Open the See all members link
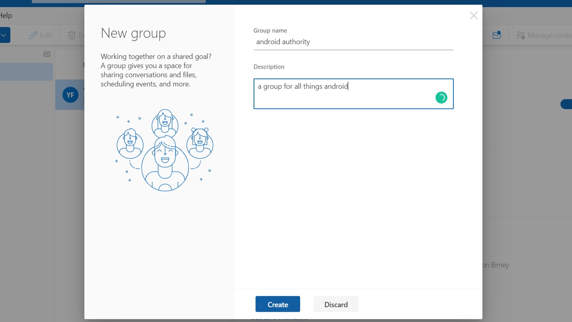The height and width of the screenshot is (322, 572). (279, 319)
